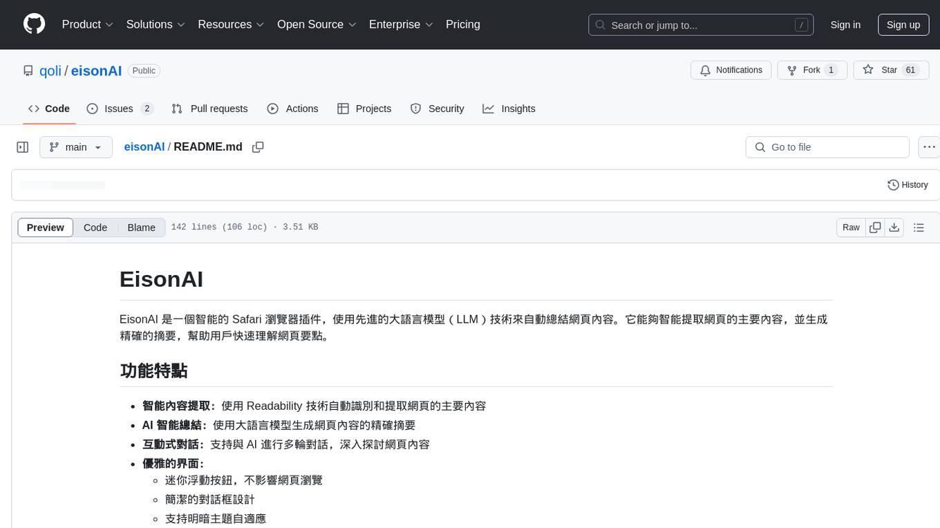This screenshot has height=528, width=940.
Task: Click the Sign in link
Action: [x=845, y=25]
